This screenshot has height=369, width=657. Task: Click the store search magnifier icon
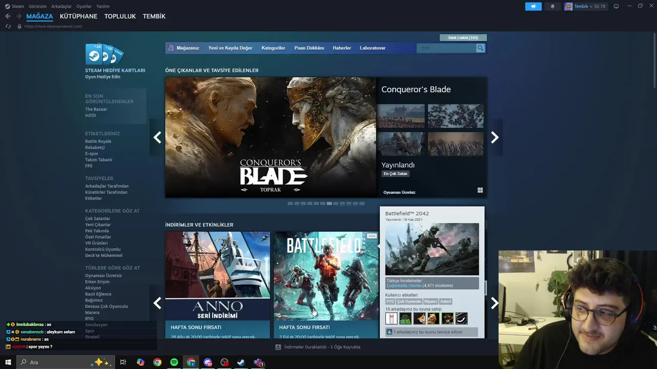(480, 48)
